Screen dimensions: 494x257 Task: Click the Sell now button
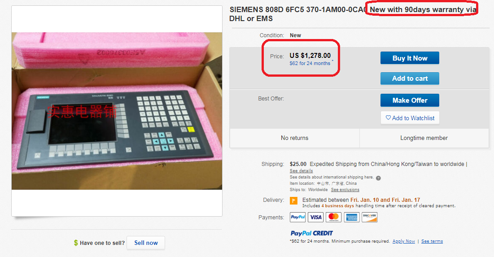[x=146, y=243]
